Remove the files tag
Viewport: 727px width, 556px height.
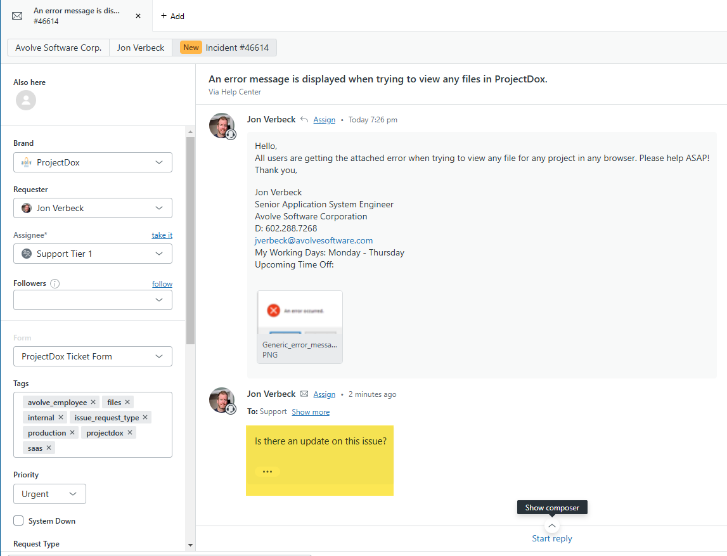click(x=127, y=402)
